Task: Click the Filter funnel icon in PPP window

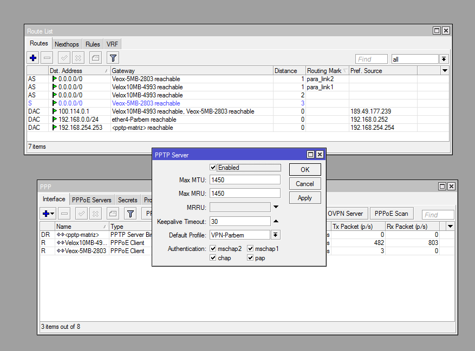Action: click(130, 214)
